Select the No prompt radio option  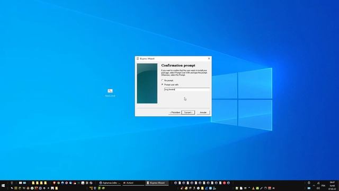pyautogui.click(x=163, y=80)
